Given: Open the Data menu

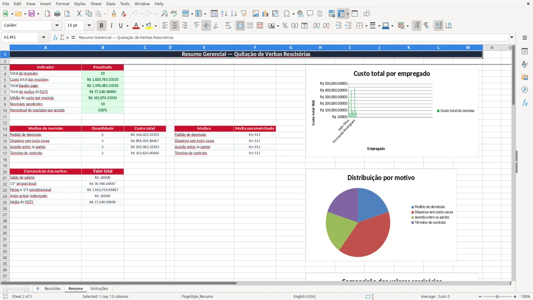Looking at the screenshot, I should [111, 4].
